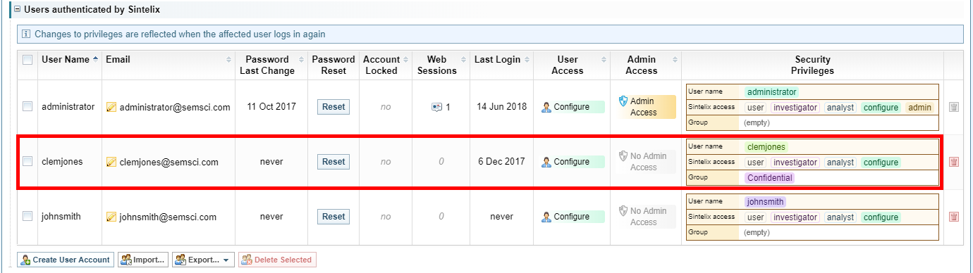Delete clemjones with red trash icon
973x273 pixels.
coord(954,162)
